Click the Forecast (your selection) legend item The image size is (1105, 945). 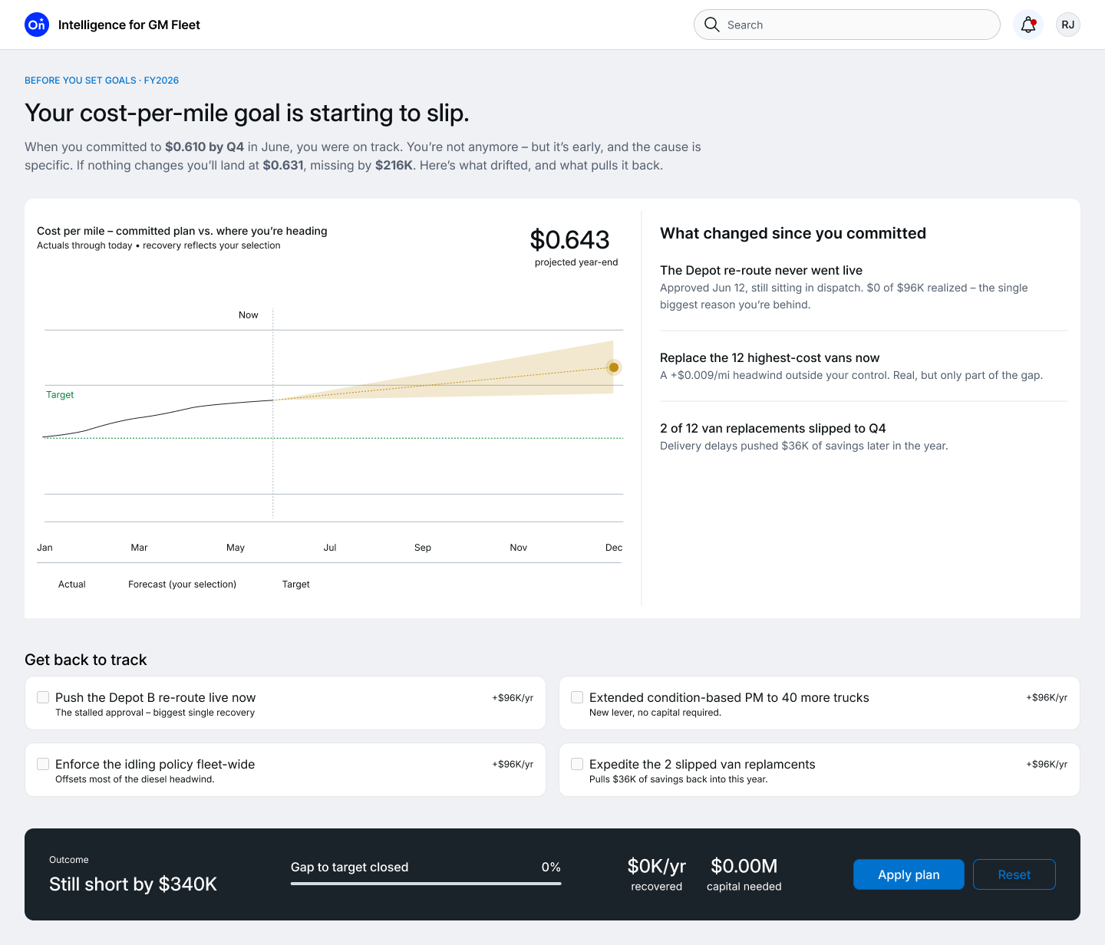click(183, 584)
